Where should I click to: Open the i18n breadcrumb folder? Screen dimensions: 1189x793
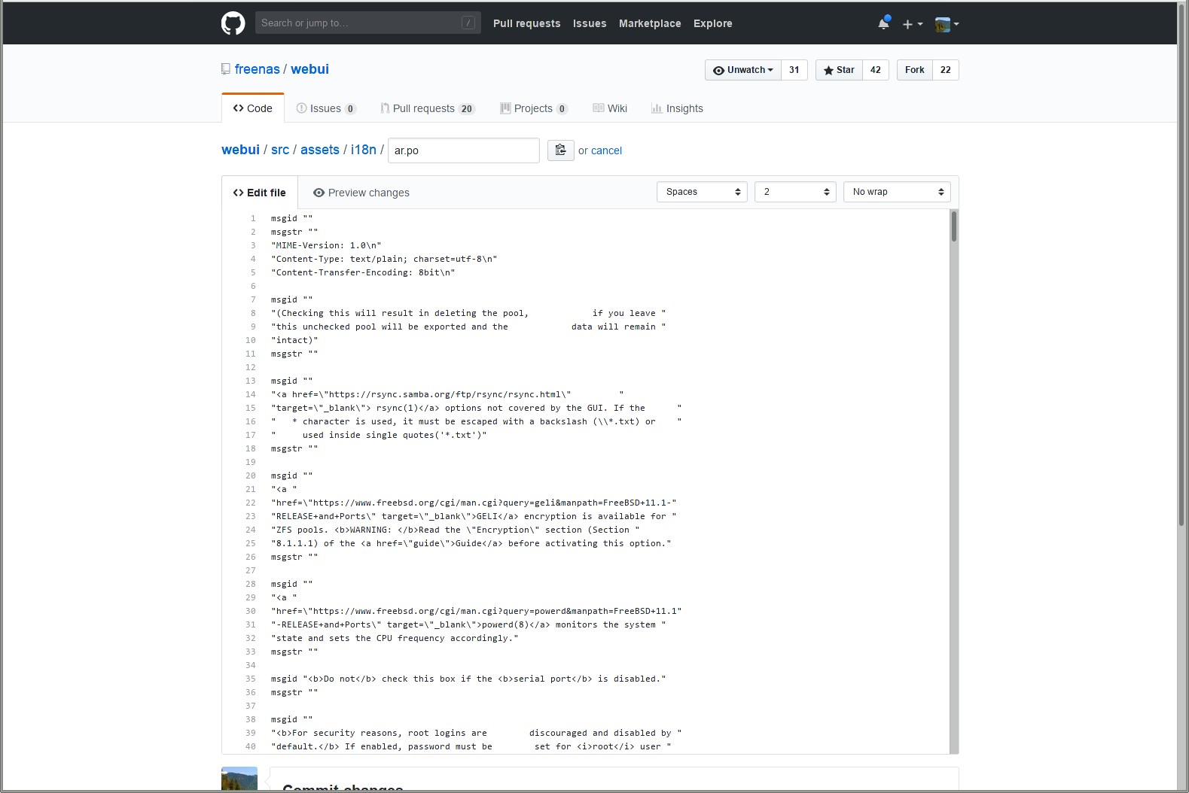point(364,150)
